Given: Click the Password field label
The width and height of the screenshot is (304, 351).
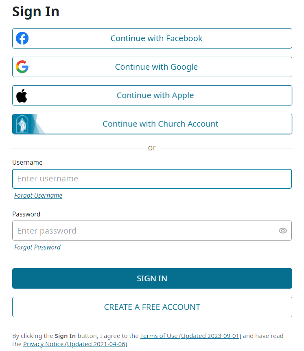Looking at the screenshot, I should [x=26, y=214].
